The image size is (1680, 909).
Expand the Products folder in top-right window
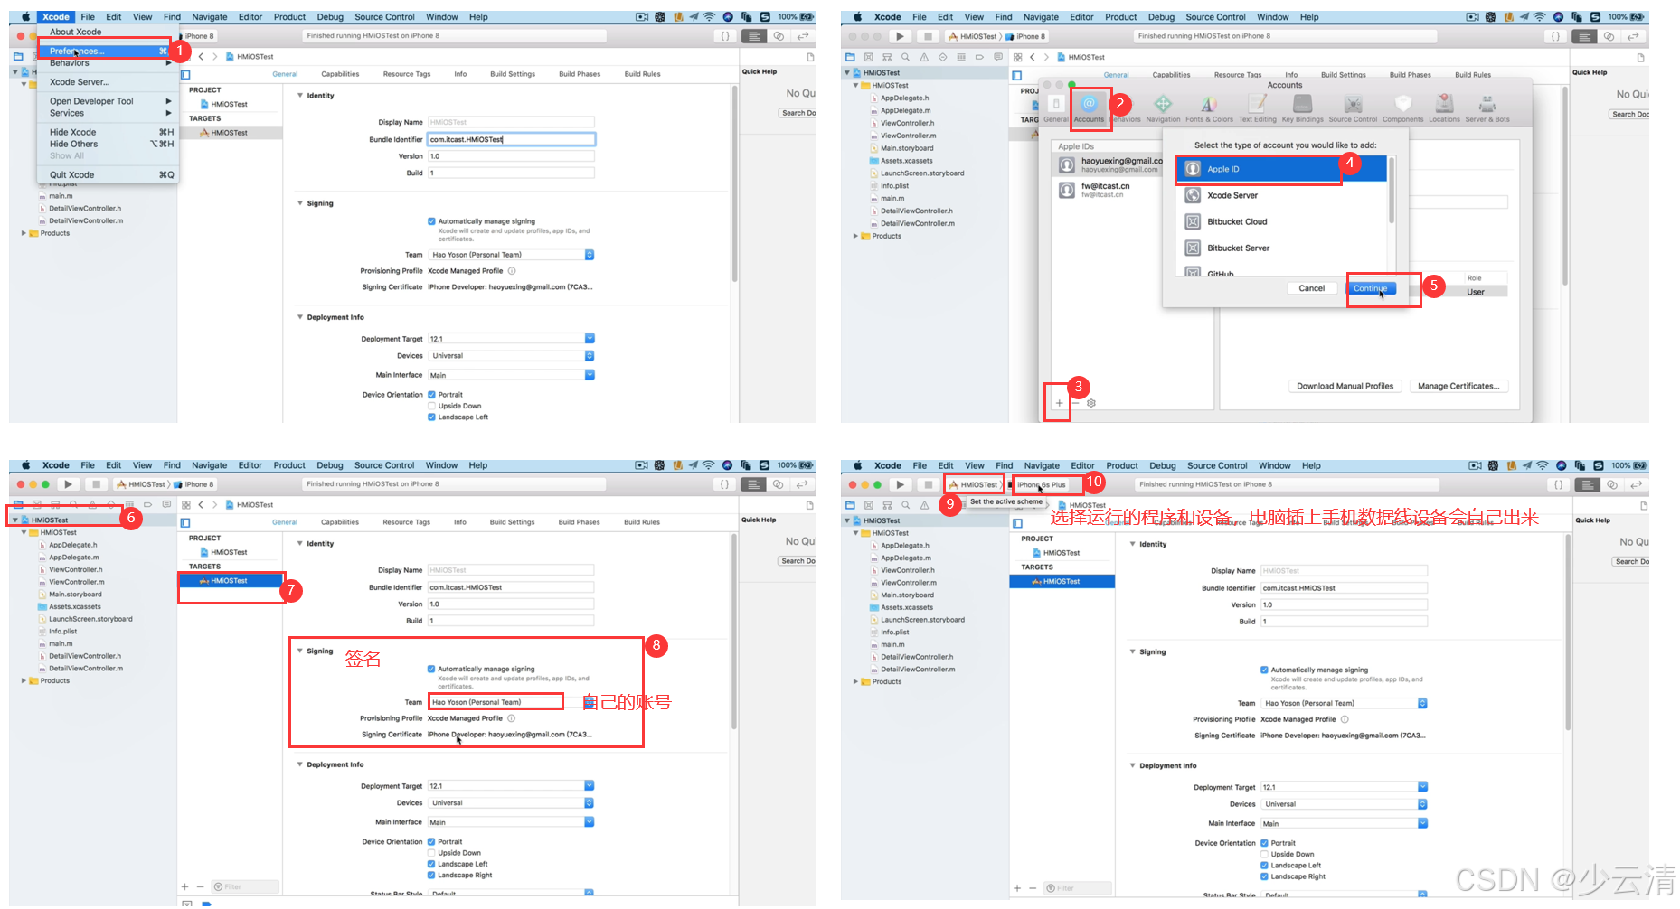point(854,236)
